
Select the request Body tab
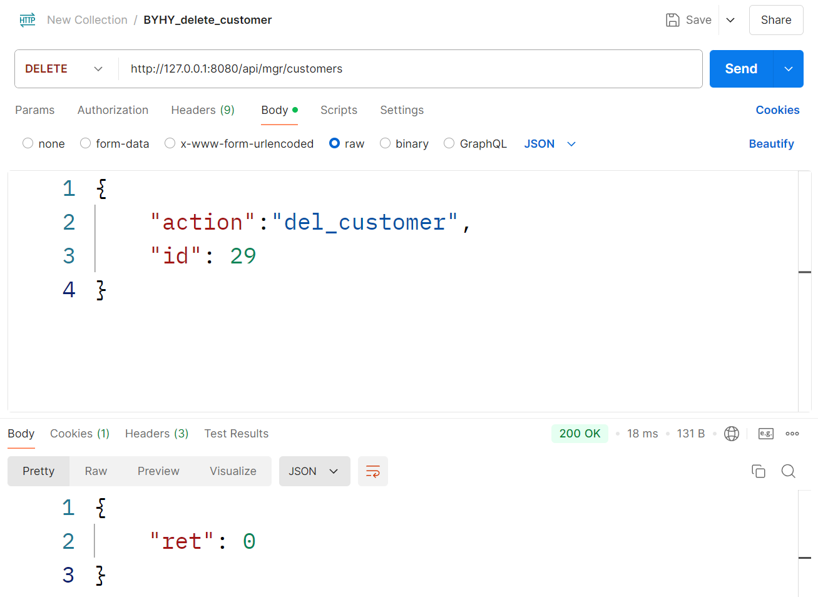pyautogui.click(x=279, y=110)
